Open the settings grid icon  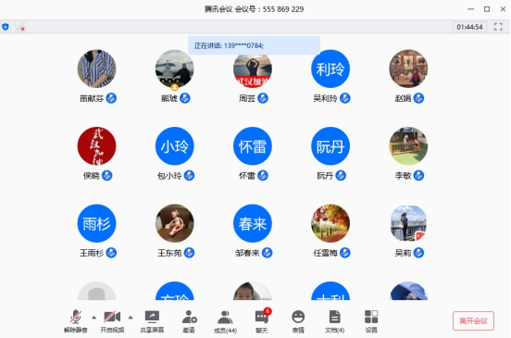click(x=371, y=317)
